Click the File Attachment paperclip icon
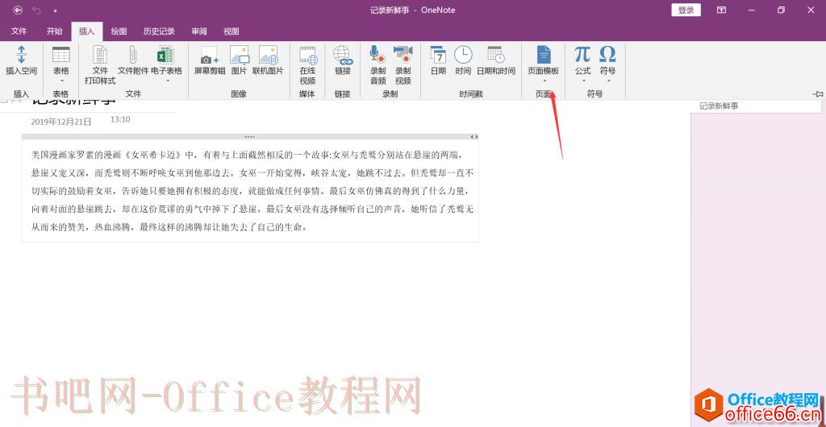 (x=133, y=55)
